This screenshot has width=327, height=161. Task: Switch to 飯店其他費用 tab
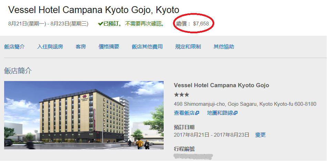pyautogui.click(x=147, y=47)
